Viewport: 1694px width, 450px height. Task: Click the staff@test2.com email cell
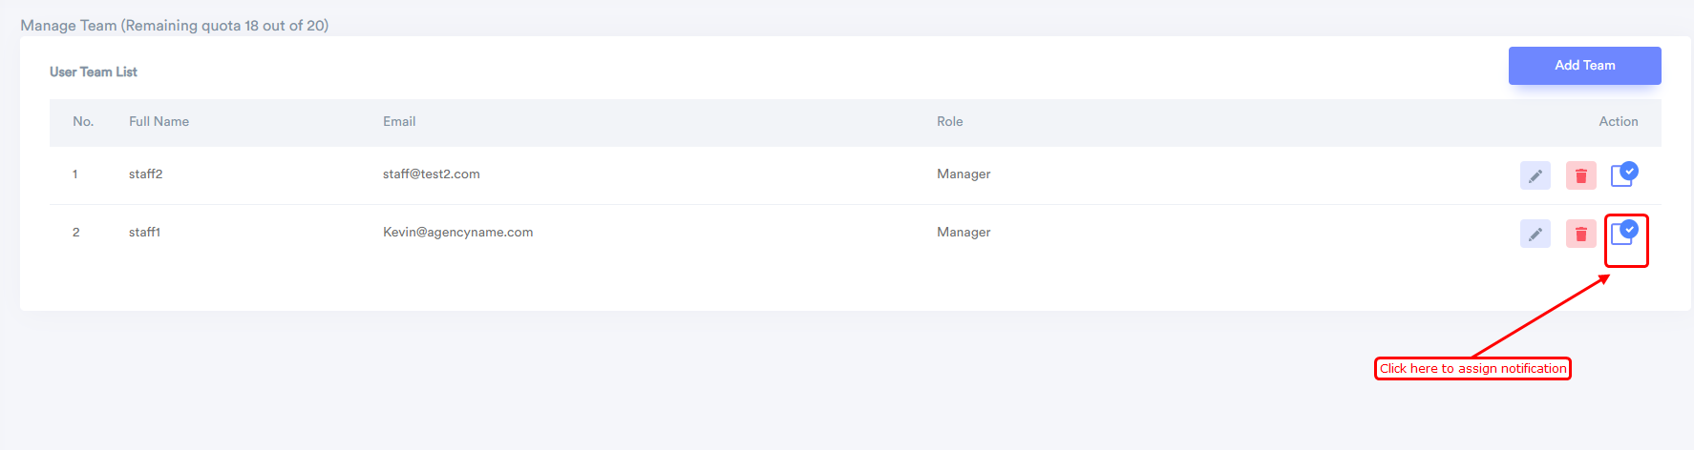pos(431,174)
